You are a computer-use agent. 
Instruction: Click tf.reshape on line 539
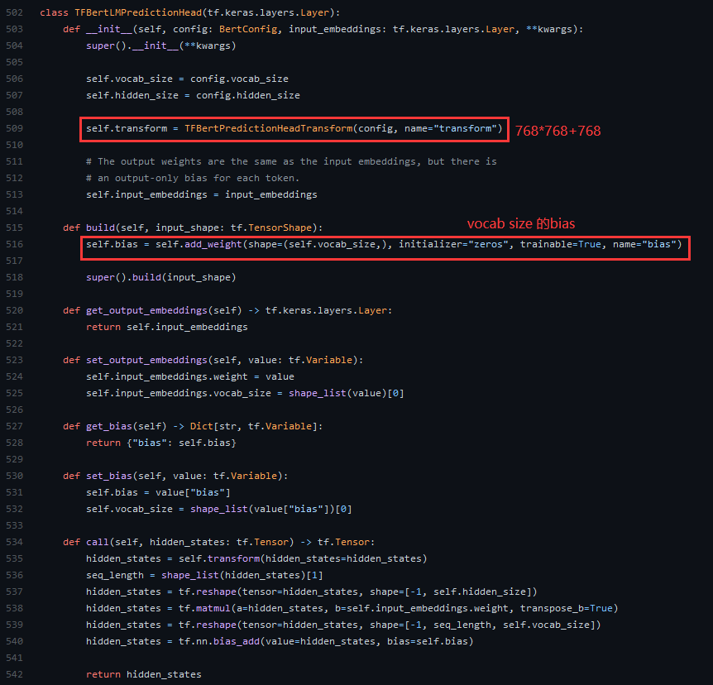pyautogui.click(x=208, y=625)
